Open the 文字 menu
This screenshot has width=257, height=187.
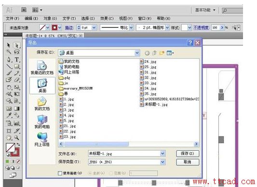tap(69, 18)
